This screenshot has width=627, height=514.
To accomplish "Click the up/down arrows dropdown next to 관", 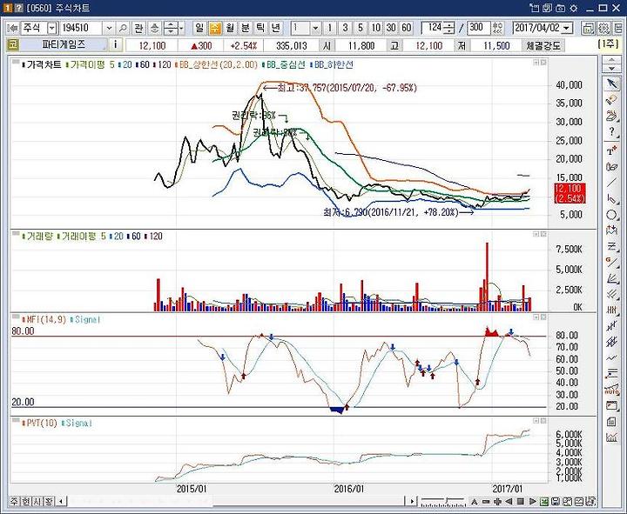I will pyautogui.click(x=172, y=28).
